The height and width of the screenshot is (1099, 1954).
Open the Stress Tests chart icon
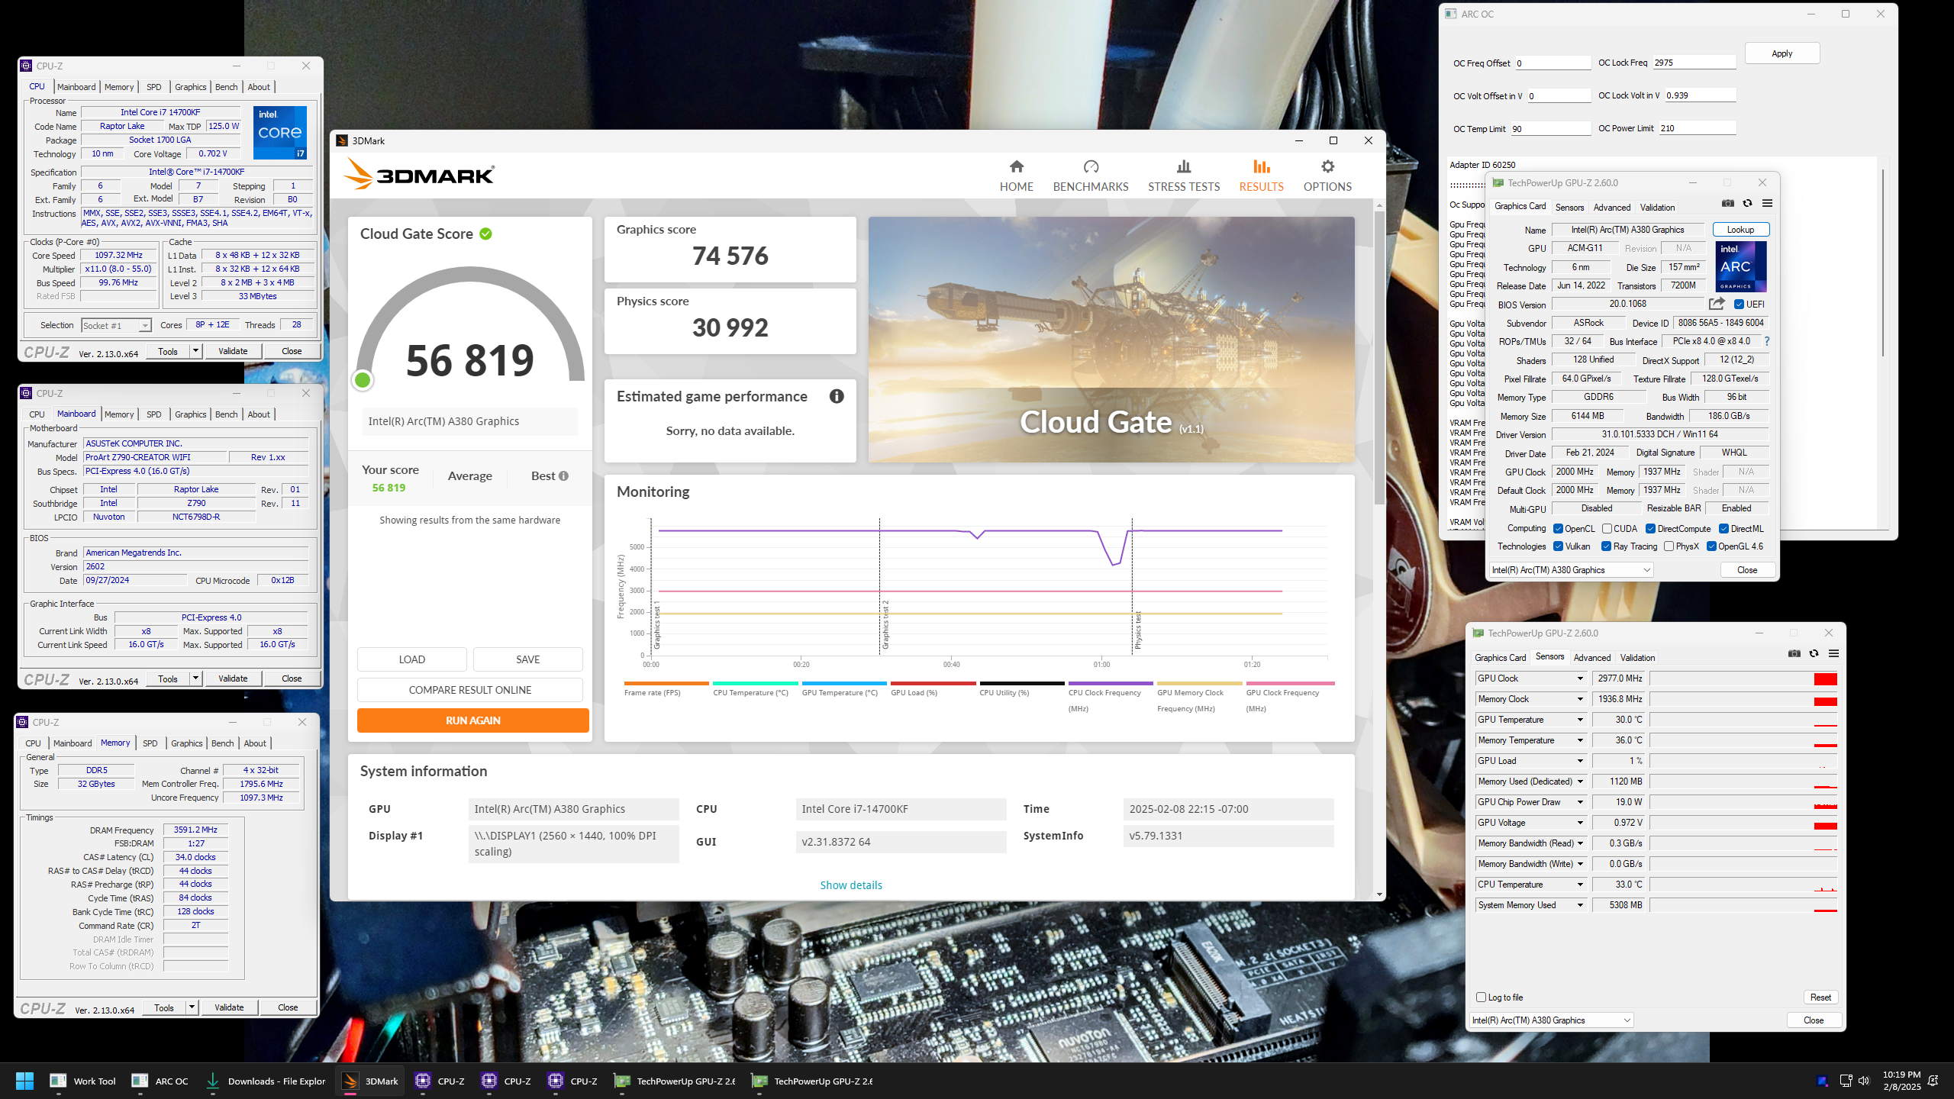coord(1184,166)
